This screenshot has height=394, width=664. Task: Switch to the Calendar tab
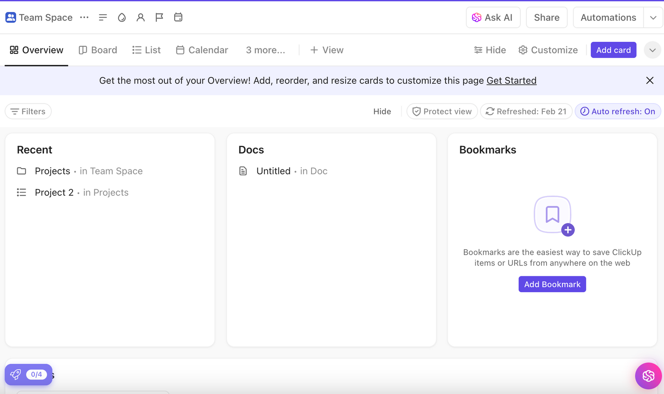click(202, 50)
